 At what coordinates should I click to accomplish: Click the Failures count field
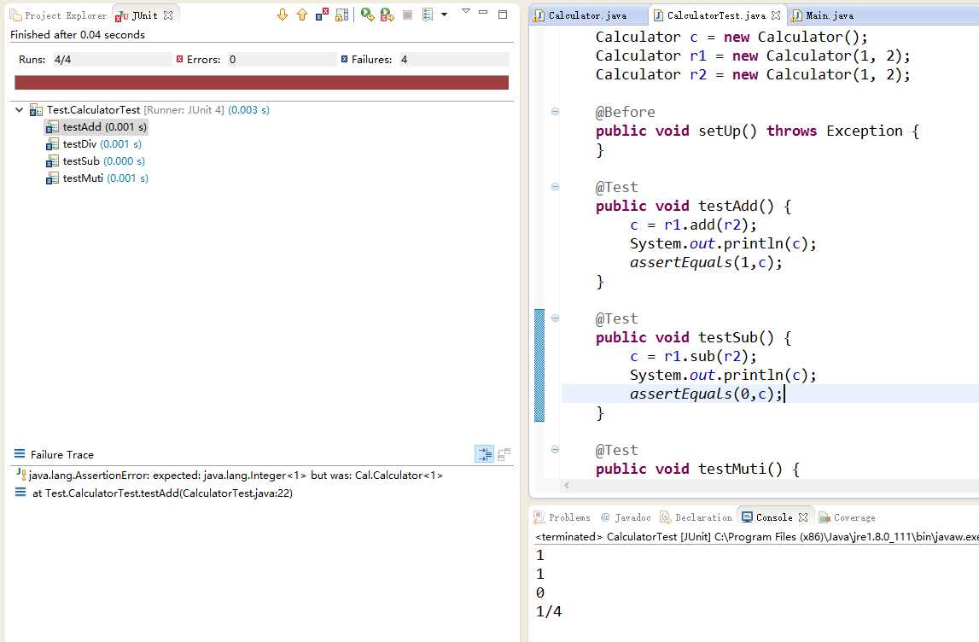tap(453, 60)
